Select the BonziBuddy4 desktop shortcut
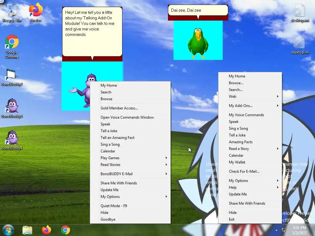The image size is (315, 236). pos(12,140)
